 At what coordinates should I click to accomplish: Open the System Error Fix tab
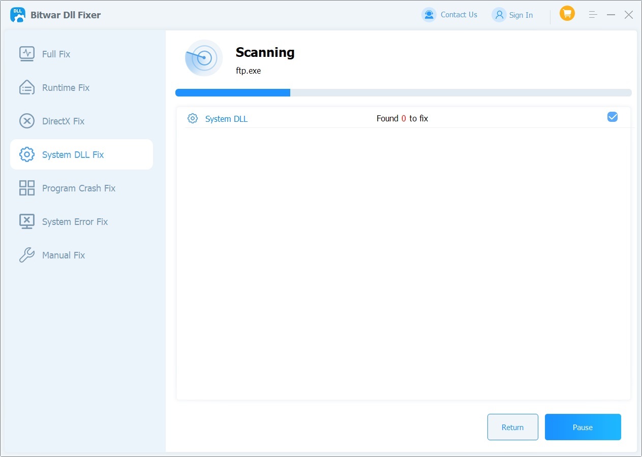(81, 221)
